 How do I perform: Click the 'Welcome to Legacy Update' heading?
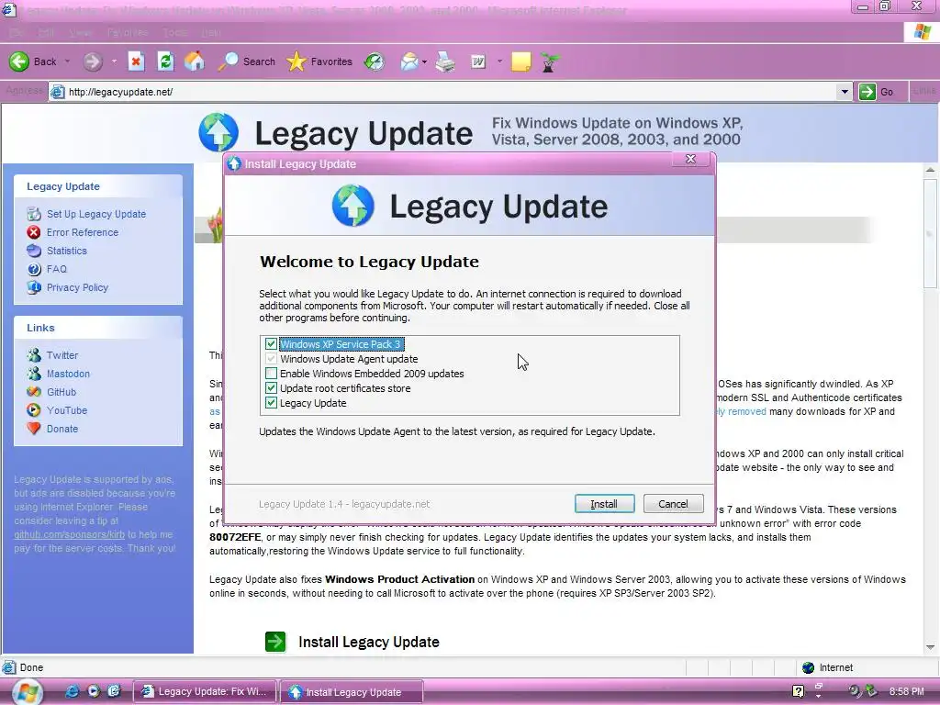[x=369, y=262]
